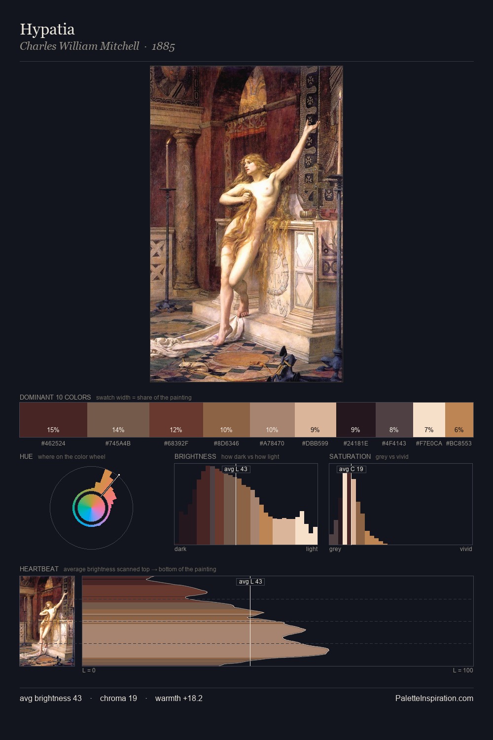
Task: Click the year 1885
Action: (x=163, y=46)
